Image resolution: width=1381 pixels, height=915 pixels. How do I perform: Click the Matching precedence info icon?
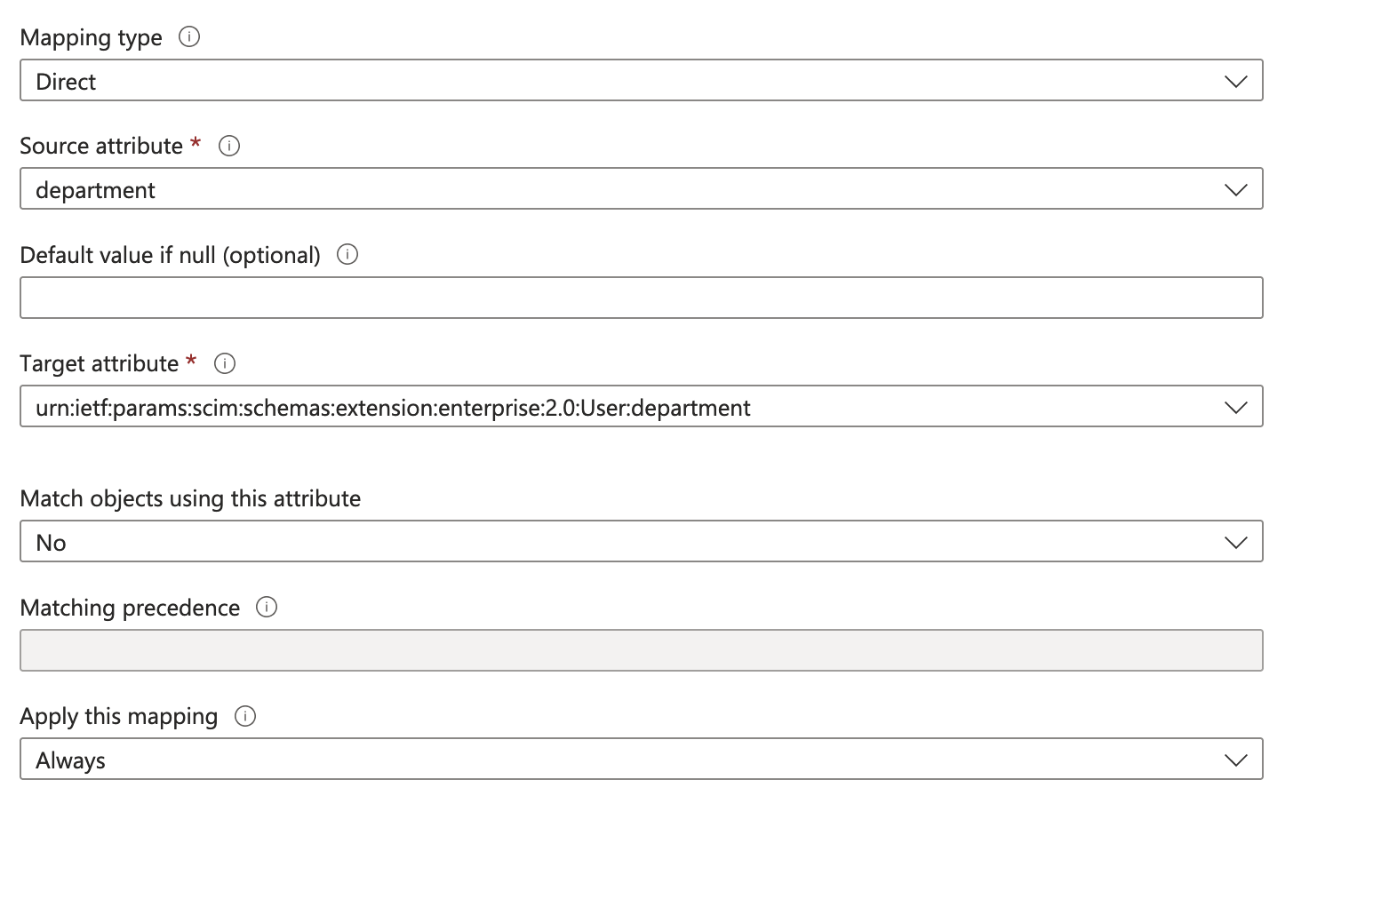(267, 607)
